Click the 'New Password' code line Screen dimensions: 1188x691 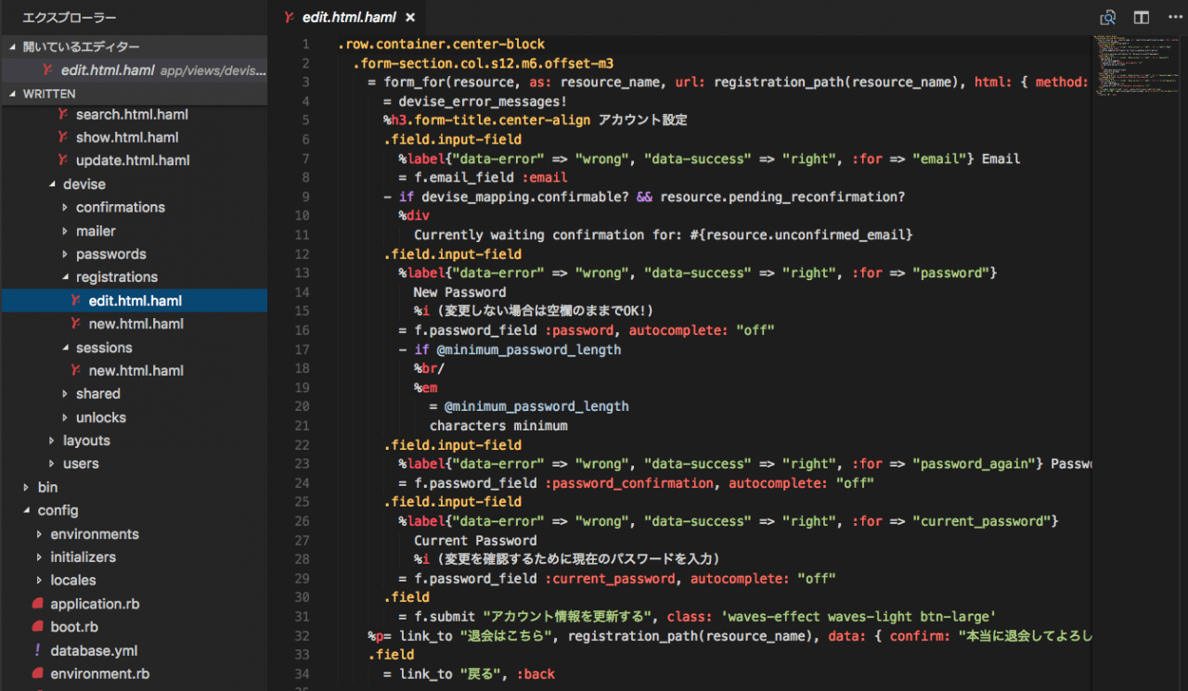tap(459, 292)
